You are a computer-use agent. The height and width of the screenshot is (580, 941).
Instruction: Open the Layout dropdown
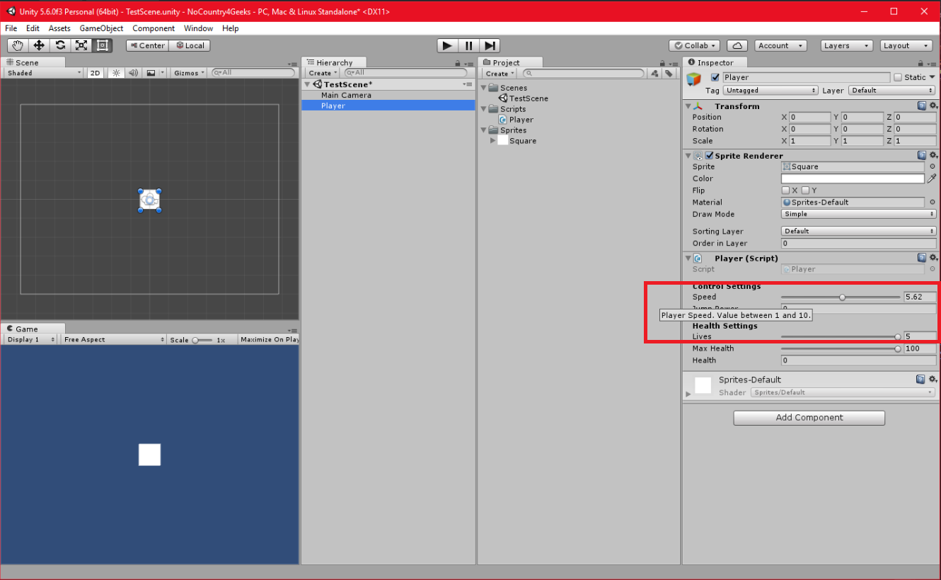906,45
